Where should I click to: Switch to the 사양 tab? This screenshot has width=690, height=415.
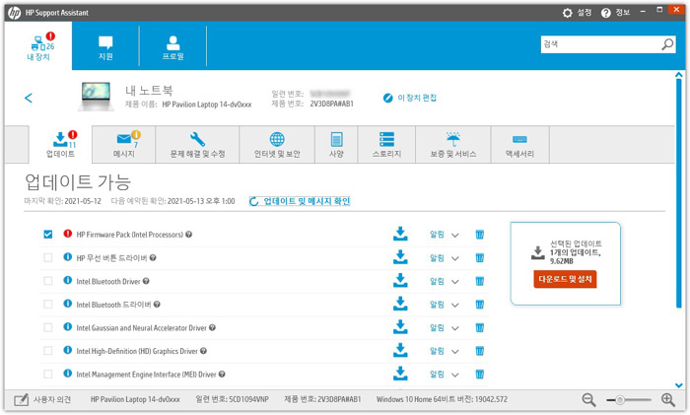coord(337,144)
